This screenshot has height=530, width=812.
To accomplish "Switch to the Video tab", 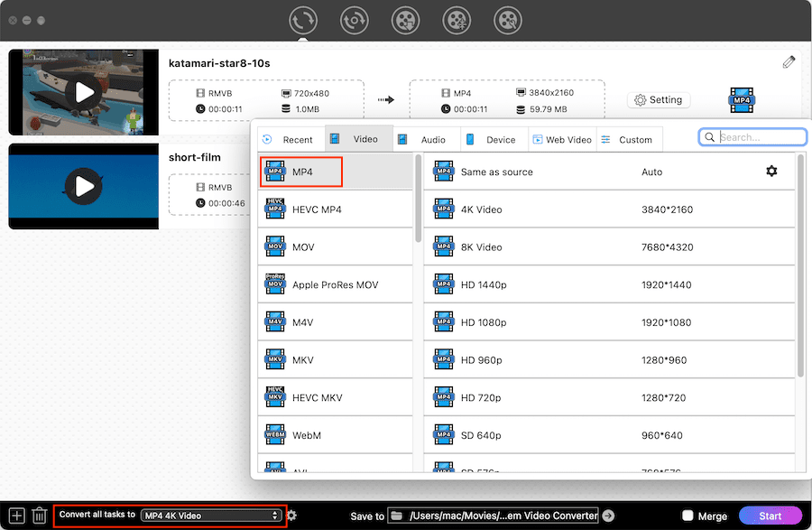I will point(359,139).
